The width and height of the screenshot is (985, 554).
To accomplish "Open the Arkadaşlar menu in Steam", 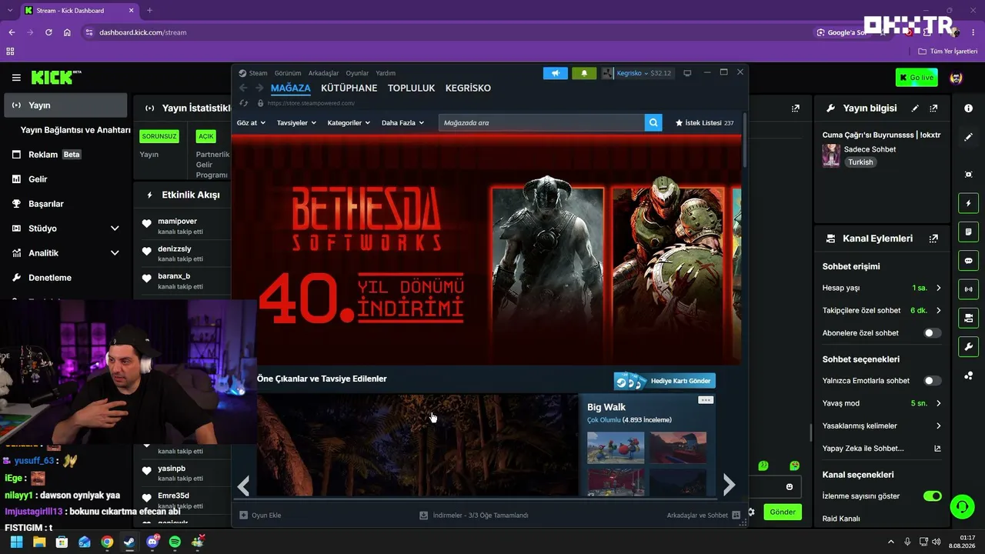I will (x=323, y=73).
